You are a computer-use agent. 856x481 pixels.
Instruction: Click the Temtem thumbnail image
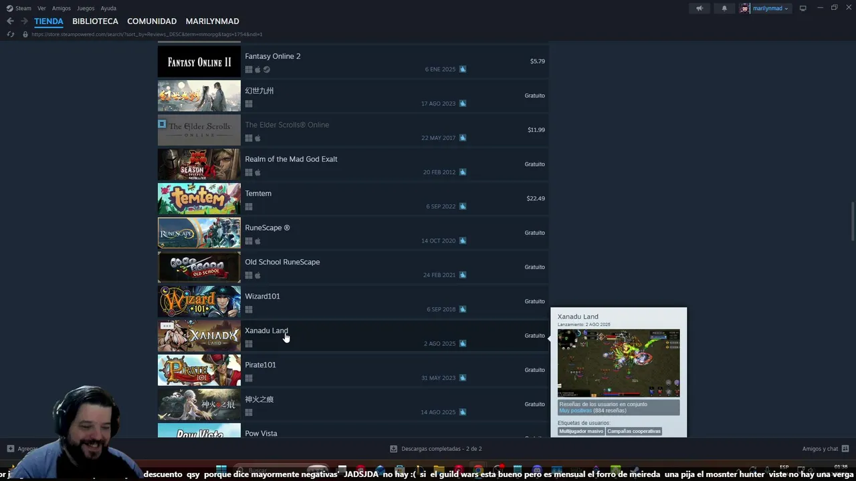point(199,199)
